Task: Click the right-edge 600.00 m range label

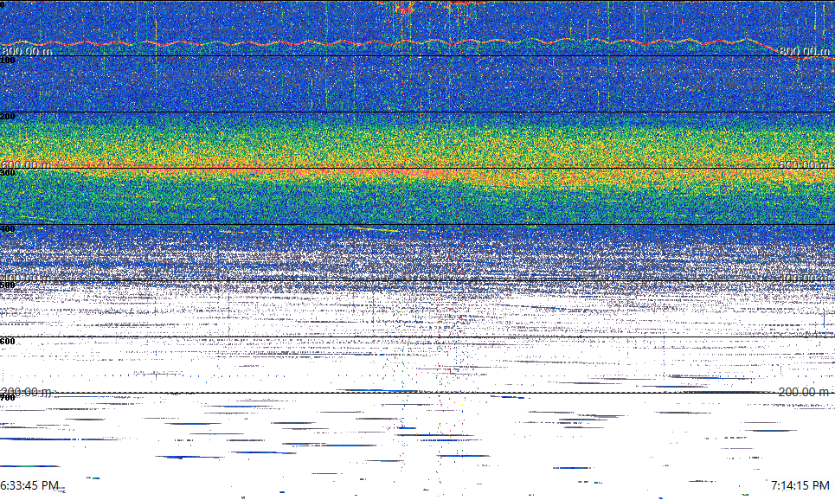Action: pos(804,165)
